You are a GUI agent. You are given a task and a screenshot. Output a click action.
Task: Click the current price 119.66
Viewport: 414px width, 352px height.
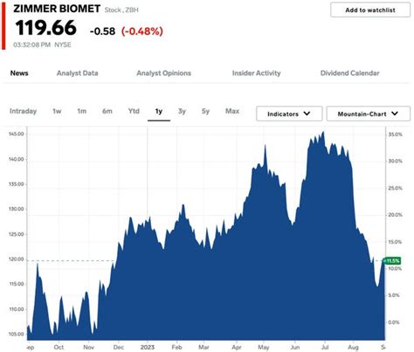tap(45, 28)
